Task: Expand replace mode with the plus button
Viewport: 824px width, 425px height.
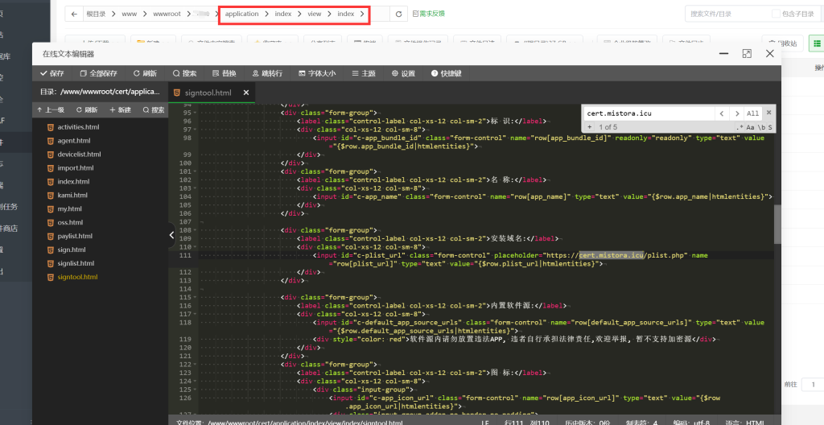Action: pos(590,126)
